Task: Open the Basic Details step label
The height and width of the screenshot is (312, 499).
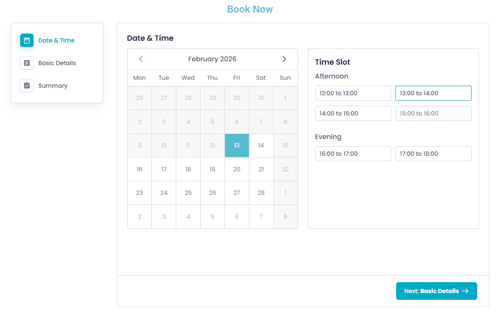Action: tap(57, 63)
